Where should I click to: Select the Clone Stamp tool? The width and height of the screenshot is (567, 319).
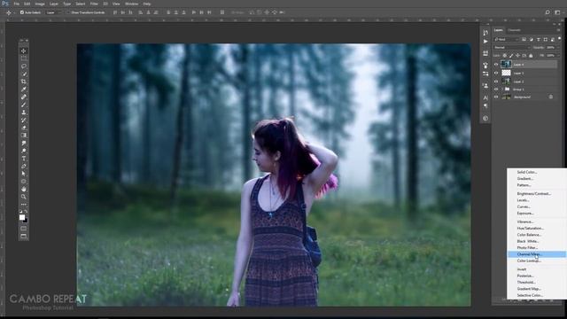[x=24, y=113]
